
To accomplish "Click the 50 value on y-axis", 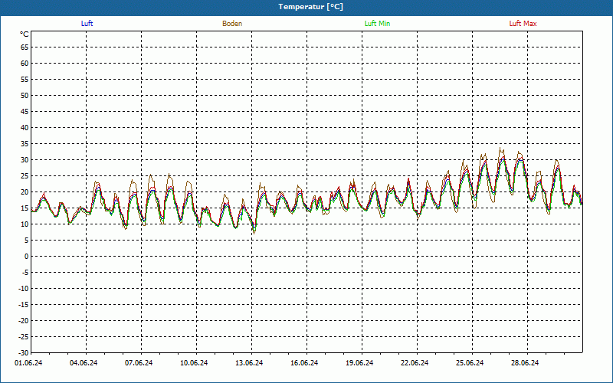I will (25, 95).
